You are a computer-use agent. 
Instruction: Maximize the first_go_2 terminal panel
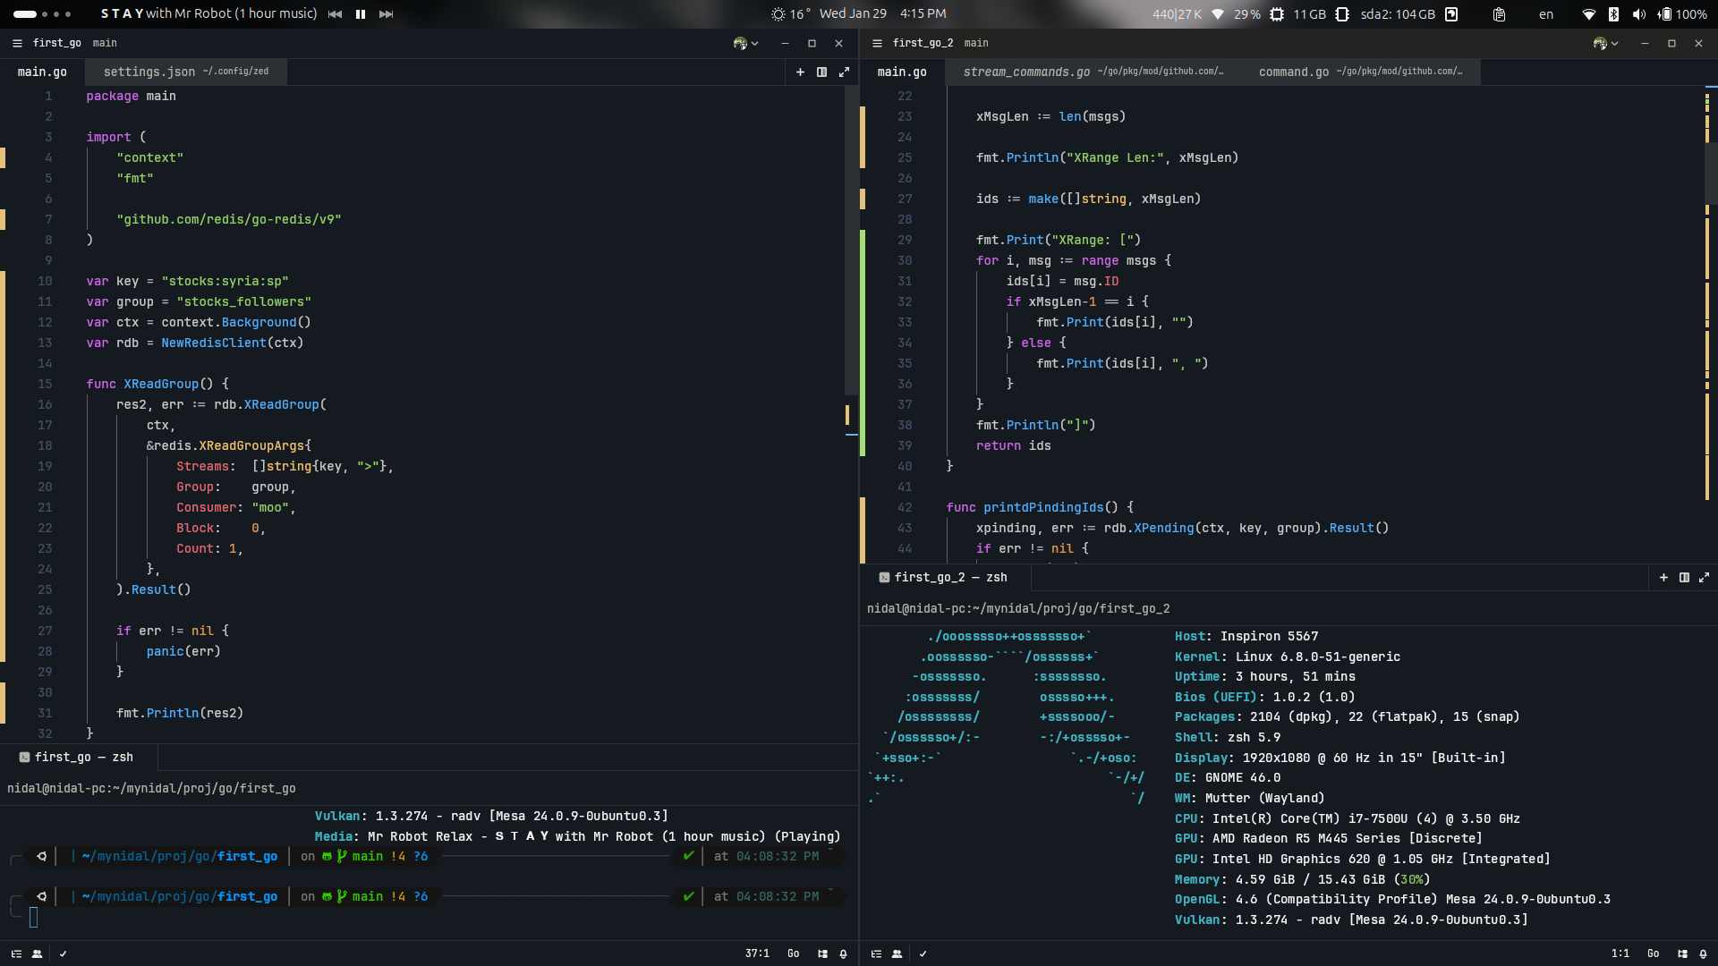coord(1704,578)
